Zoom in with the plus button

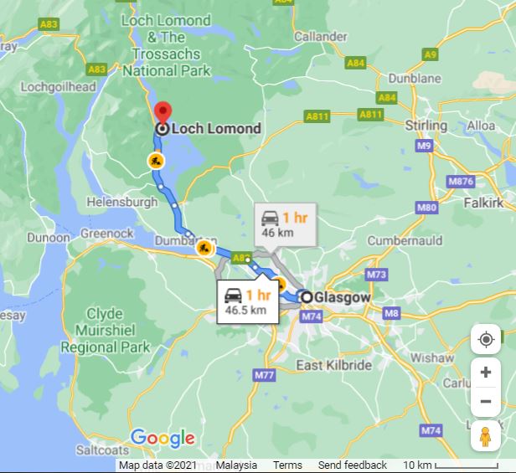tap(486, 373)
